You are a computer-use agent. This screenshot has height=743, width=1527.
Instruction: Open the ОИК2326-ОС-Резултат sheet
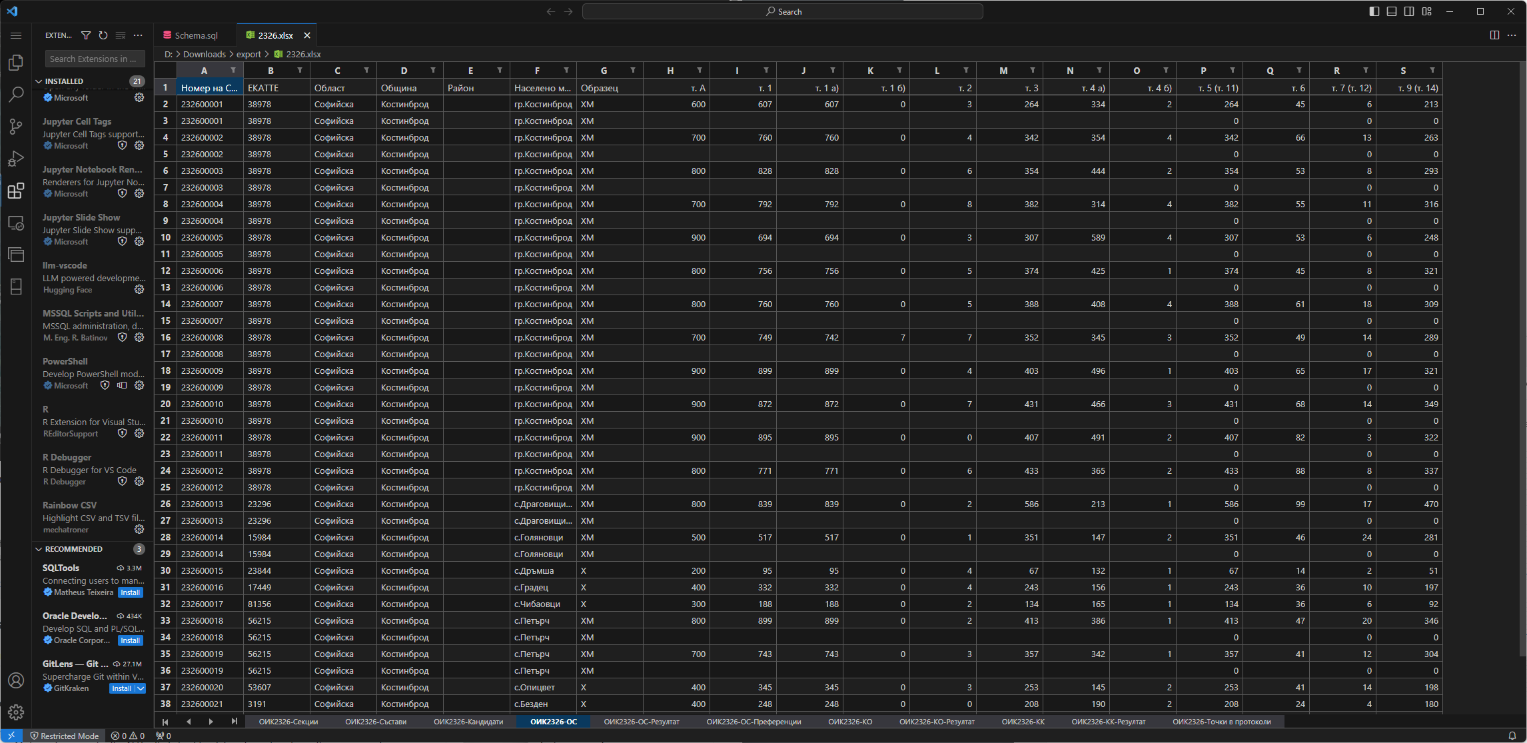642,721
